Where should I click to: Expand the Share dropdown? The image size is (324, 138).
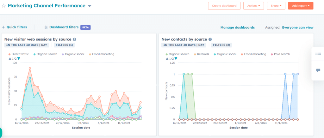click(276, 6)
